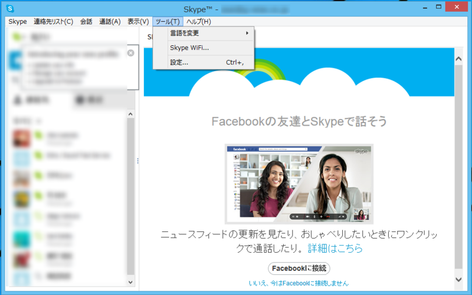Click the Facebookに接続 button
The height and width of the screenshot is (295, 472).
click(299, 269)
